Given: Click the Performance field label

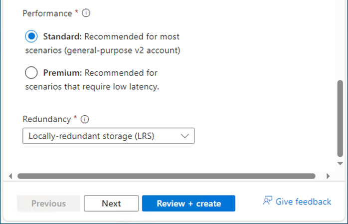Looking at the screenshot, I should coord(47,13).
